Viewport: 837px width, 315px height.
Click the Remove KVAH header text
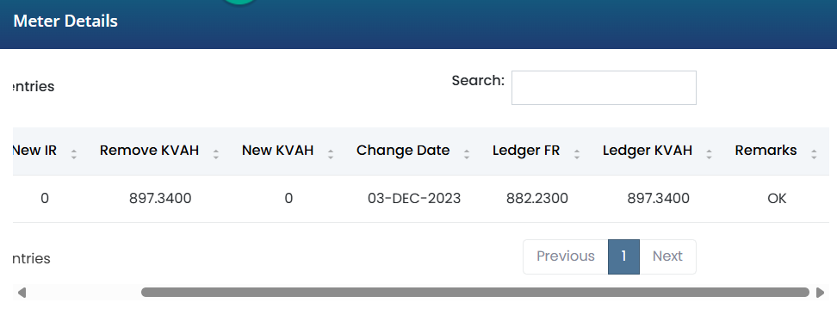pos(150,151)
